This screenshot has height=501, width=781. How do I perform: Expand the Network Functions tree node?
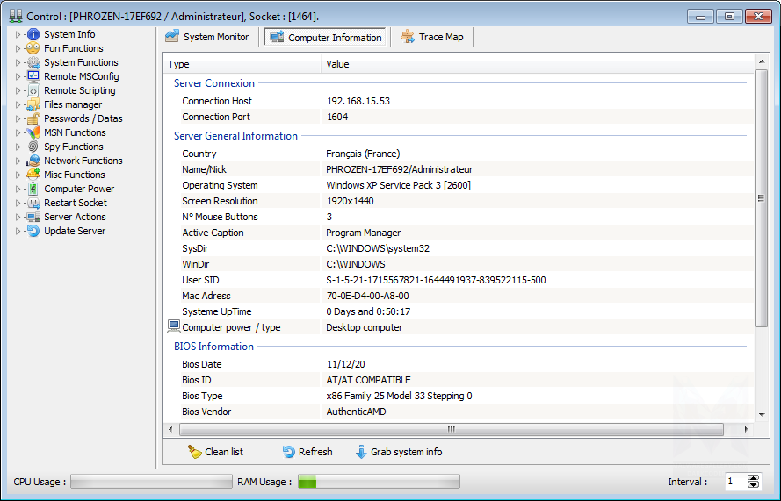coord(18,161)
